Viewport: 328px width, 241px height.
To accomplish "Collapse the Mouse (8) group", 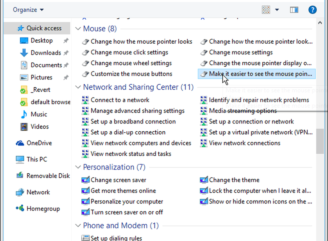I will coord(78,29).
